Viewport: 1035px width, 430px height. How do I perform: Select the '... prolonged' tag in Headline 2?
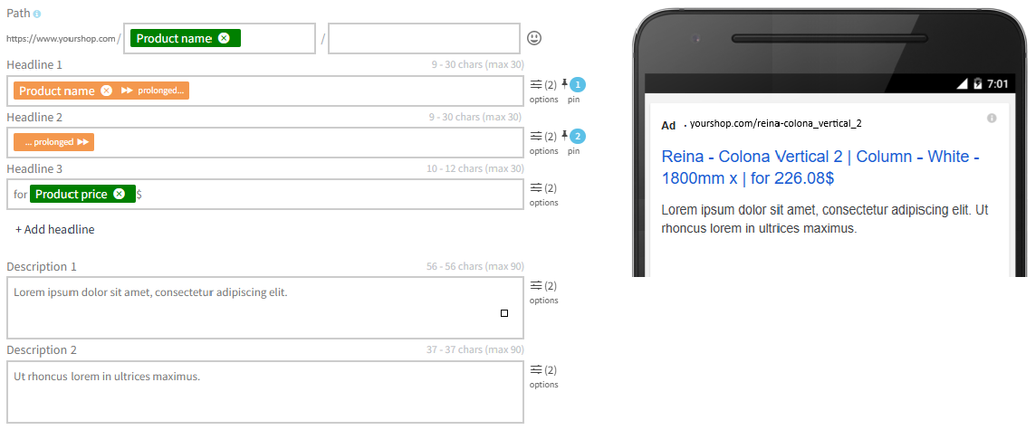coord(54,142)
